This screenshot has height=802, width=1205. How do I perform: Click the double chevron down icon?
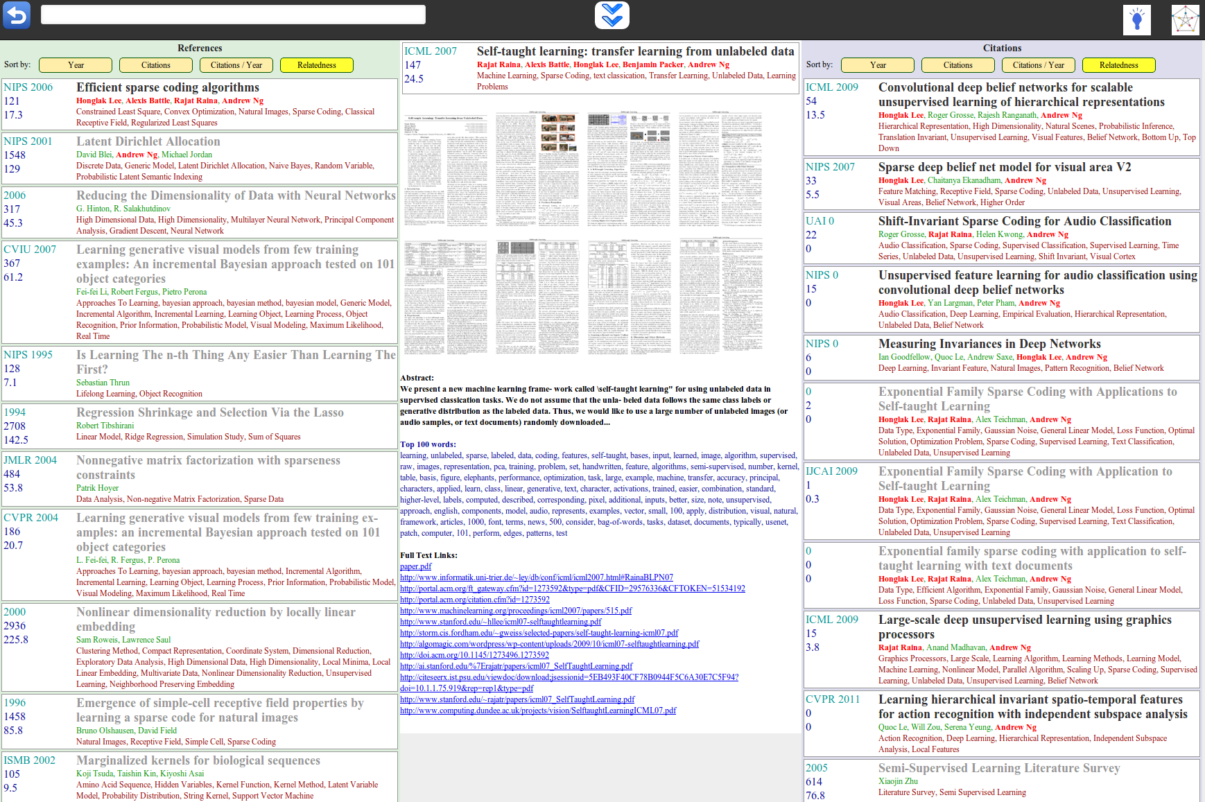pyautogui.click(x=612, y=15)
